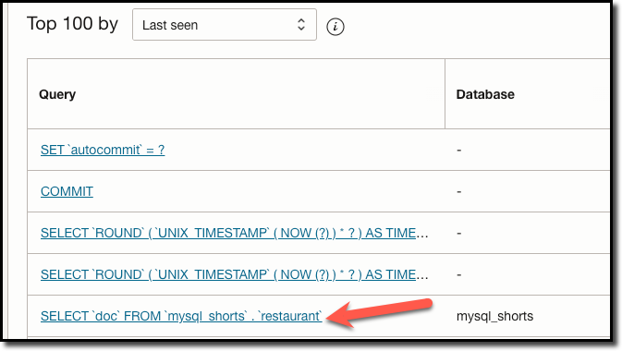The width and height of the screenshot is (622, 351).
Task: Open the SET `autocommit` = ? query link
Action: (103, 150)
